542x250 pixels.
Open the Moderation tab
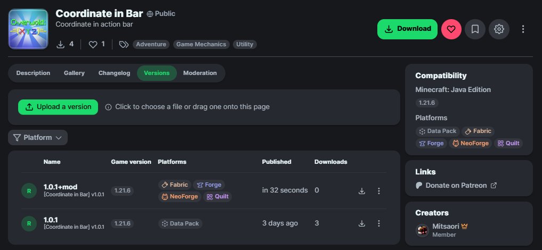[200, 73]
